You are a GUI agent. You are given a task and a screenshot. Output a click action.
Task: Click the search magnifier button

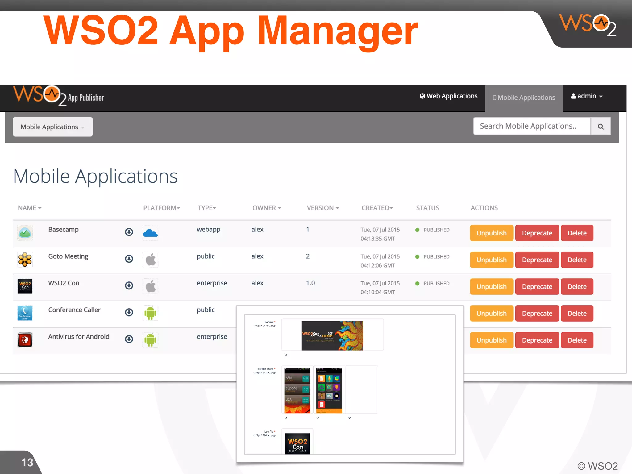tap(601, 126)
